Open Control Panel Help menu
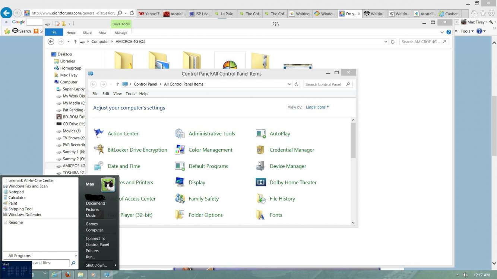The width and height of the screenshot is (497, 279). click(143, 94)
